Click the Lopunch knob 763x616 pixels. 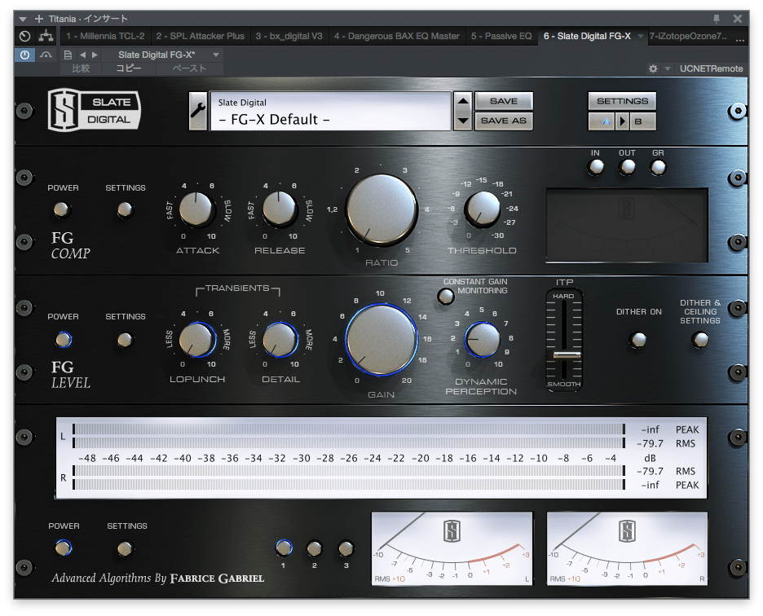point(196,339)
